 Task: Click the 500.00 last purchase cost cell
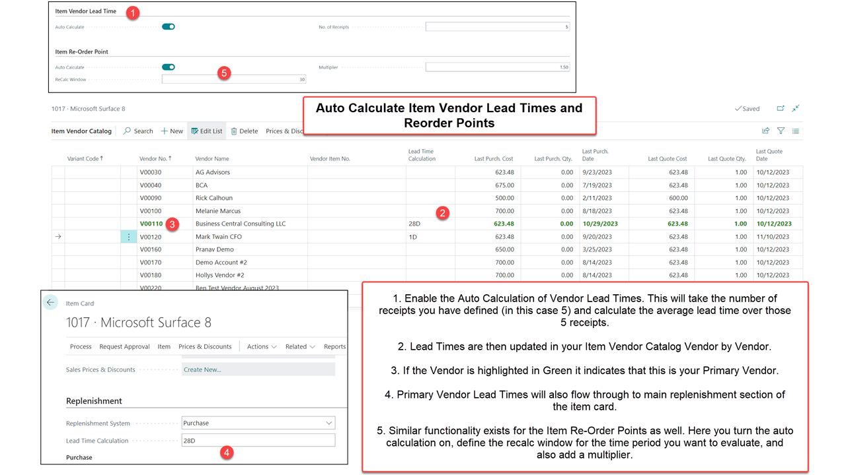[504, 198]
